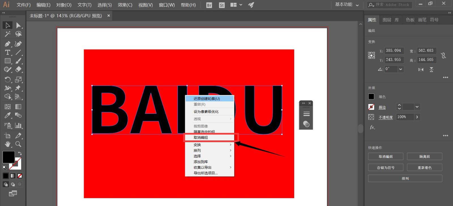The image size is (453, 206).
Task: Flip selection vertically in Transform section
Action: pos(431,70)
